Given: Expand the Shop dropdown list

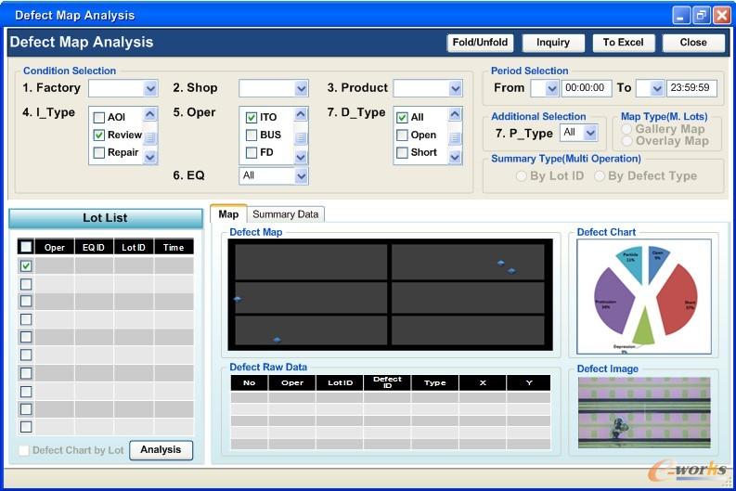Looking at the screenshot, I should click(301, 89).
